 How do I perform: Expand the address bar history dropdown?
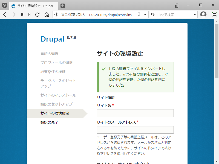(145, 14)
